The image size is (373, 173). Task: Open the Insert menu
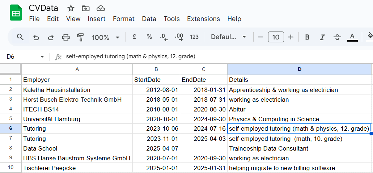coord(97,19)
